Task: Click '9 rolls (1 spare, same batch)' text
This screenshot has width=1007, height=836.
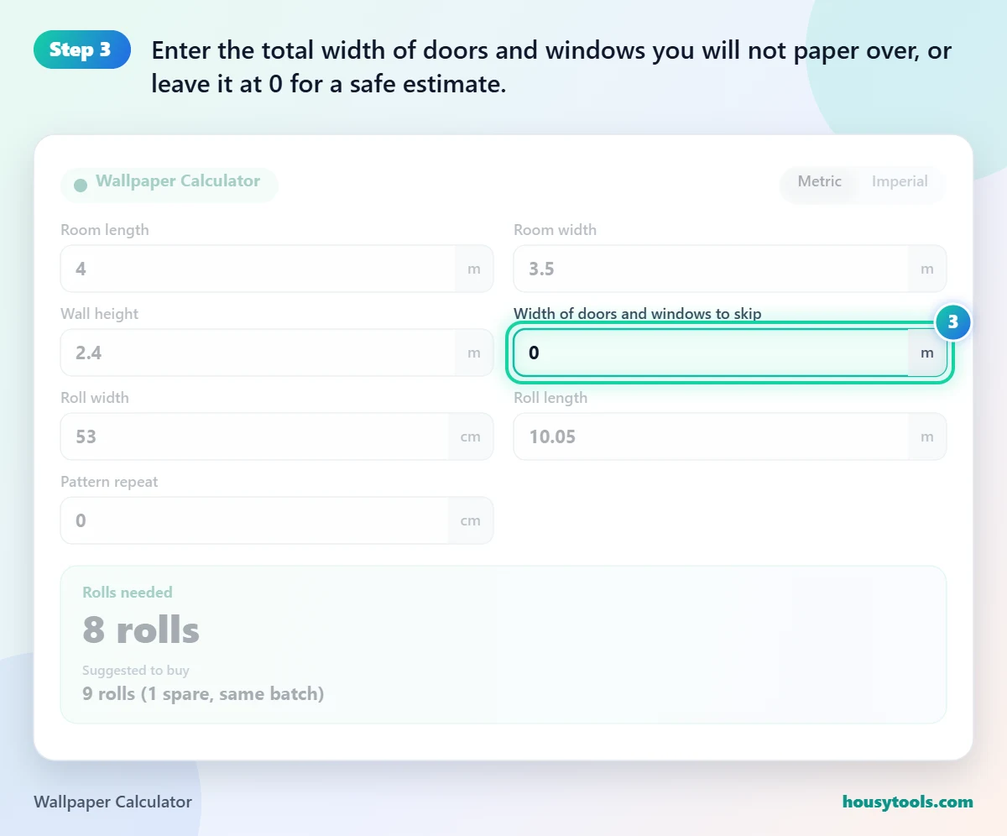Action: [203, 694]
